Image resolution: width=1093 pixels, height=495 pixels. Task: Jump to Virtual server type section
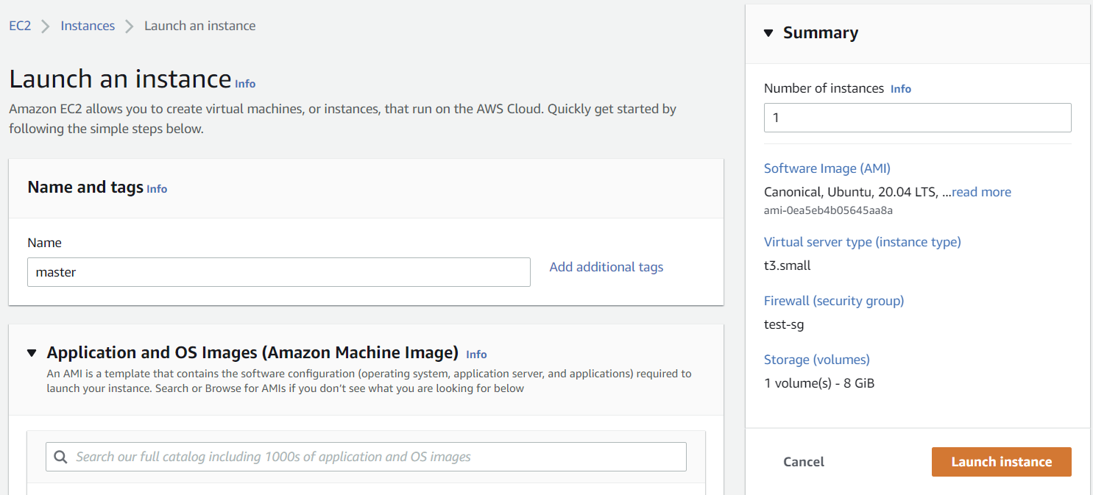coord(862,242)
